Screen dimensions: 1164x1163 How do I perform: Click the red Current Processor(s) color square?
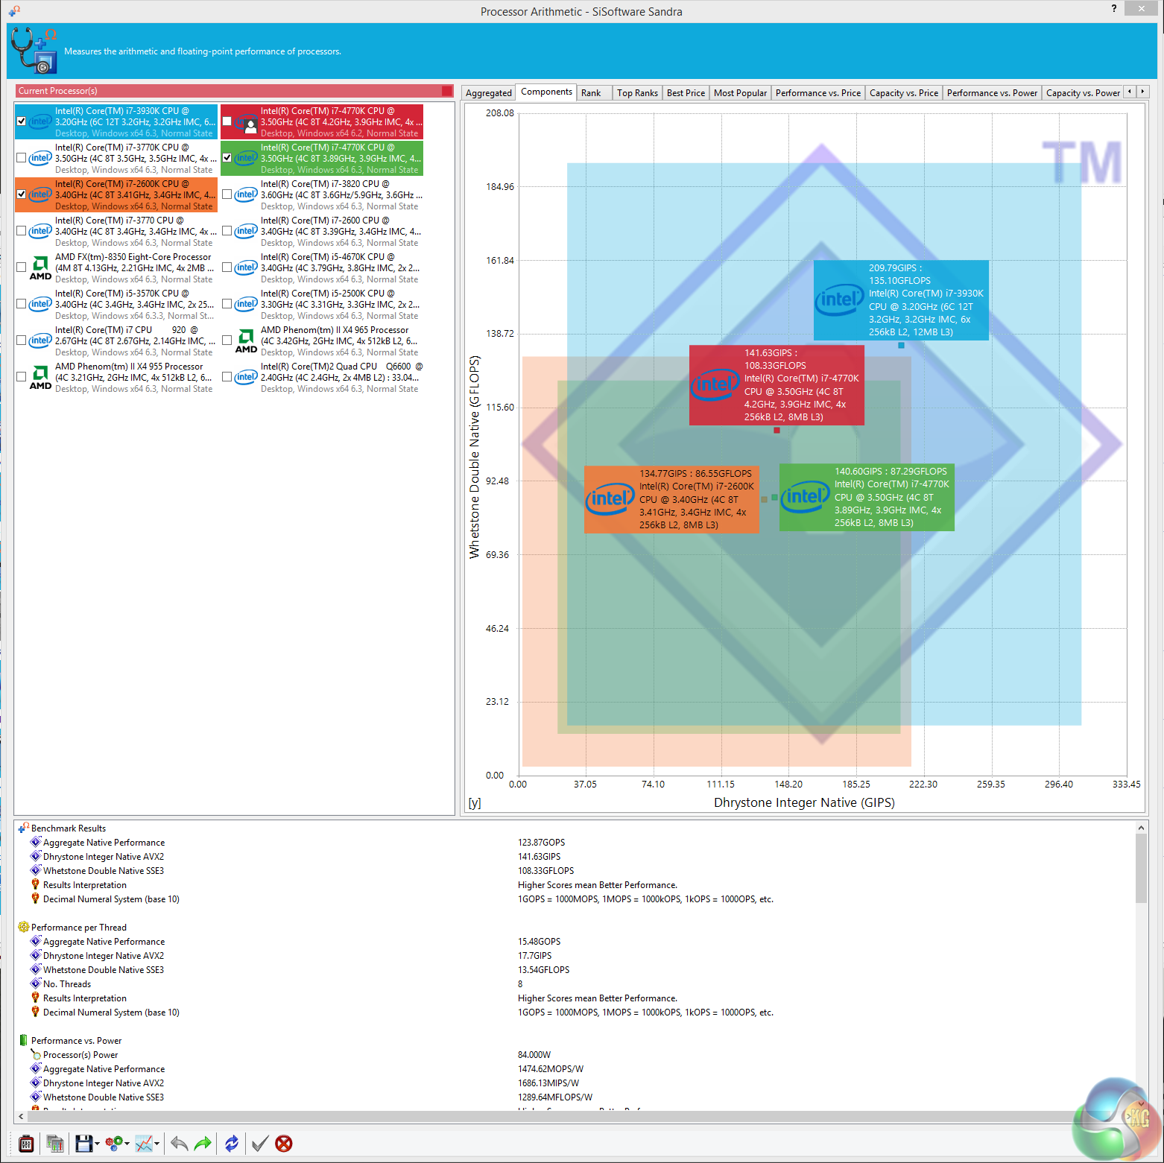tap(447, 91)
